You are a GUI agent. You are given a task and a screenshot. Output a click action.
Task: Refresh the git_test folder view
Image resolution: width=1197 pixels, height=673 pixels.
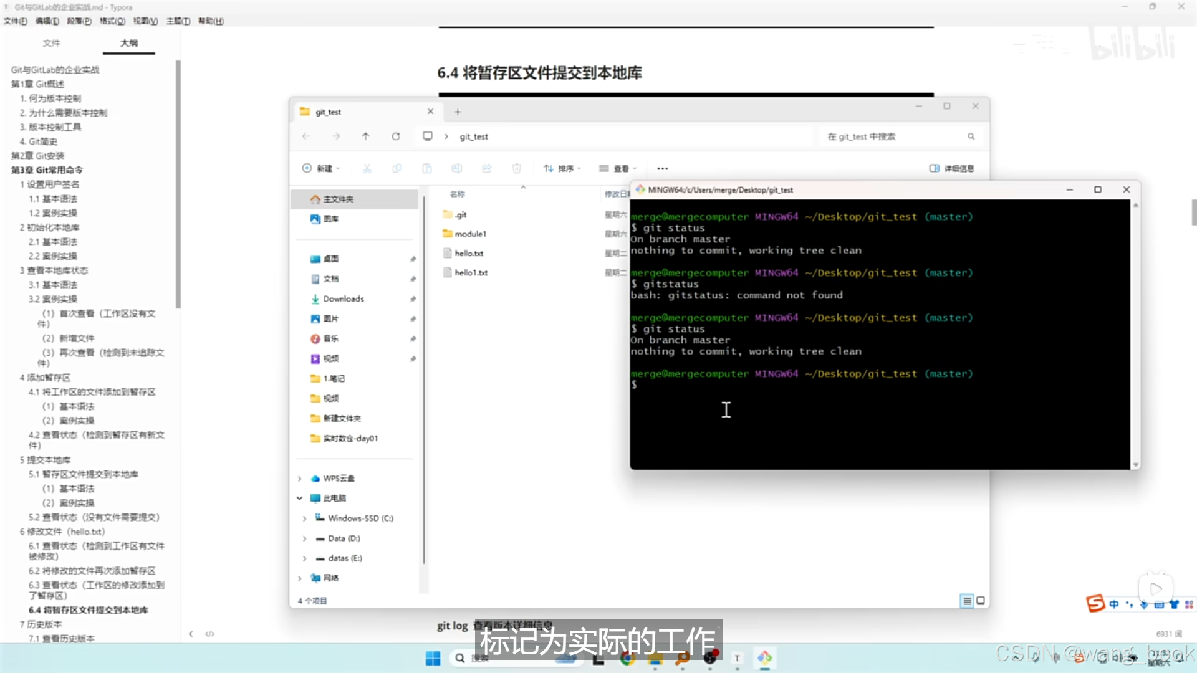coord(396,136)
